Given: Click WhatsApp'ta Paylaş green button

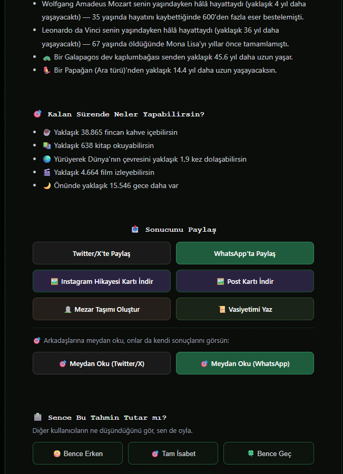Looking at the screenshot, I should tap(245, 253).
